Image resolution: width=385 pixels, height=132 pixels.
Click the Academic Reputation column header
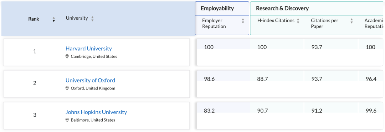[374, 23]
